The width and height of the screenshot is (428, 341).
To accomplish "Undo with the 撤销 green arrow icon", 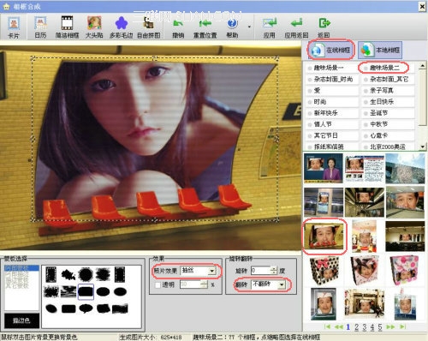I will [178, 27].
